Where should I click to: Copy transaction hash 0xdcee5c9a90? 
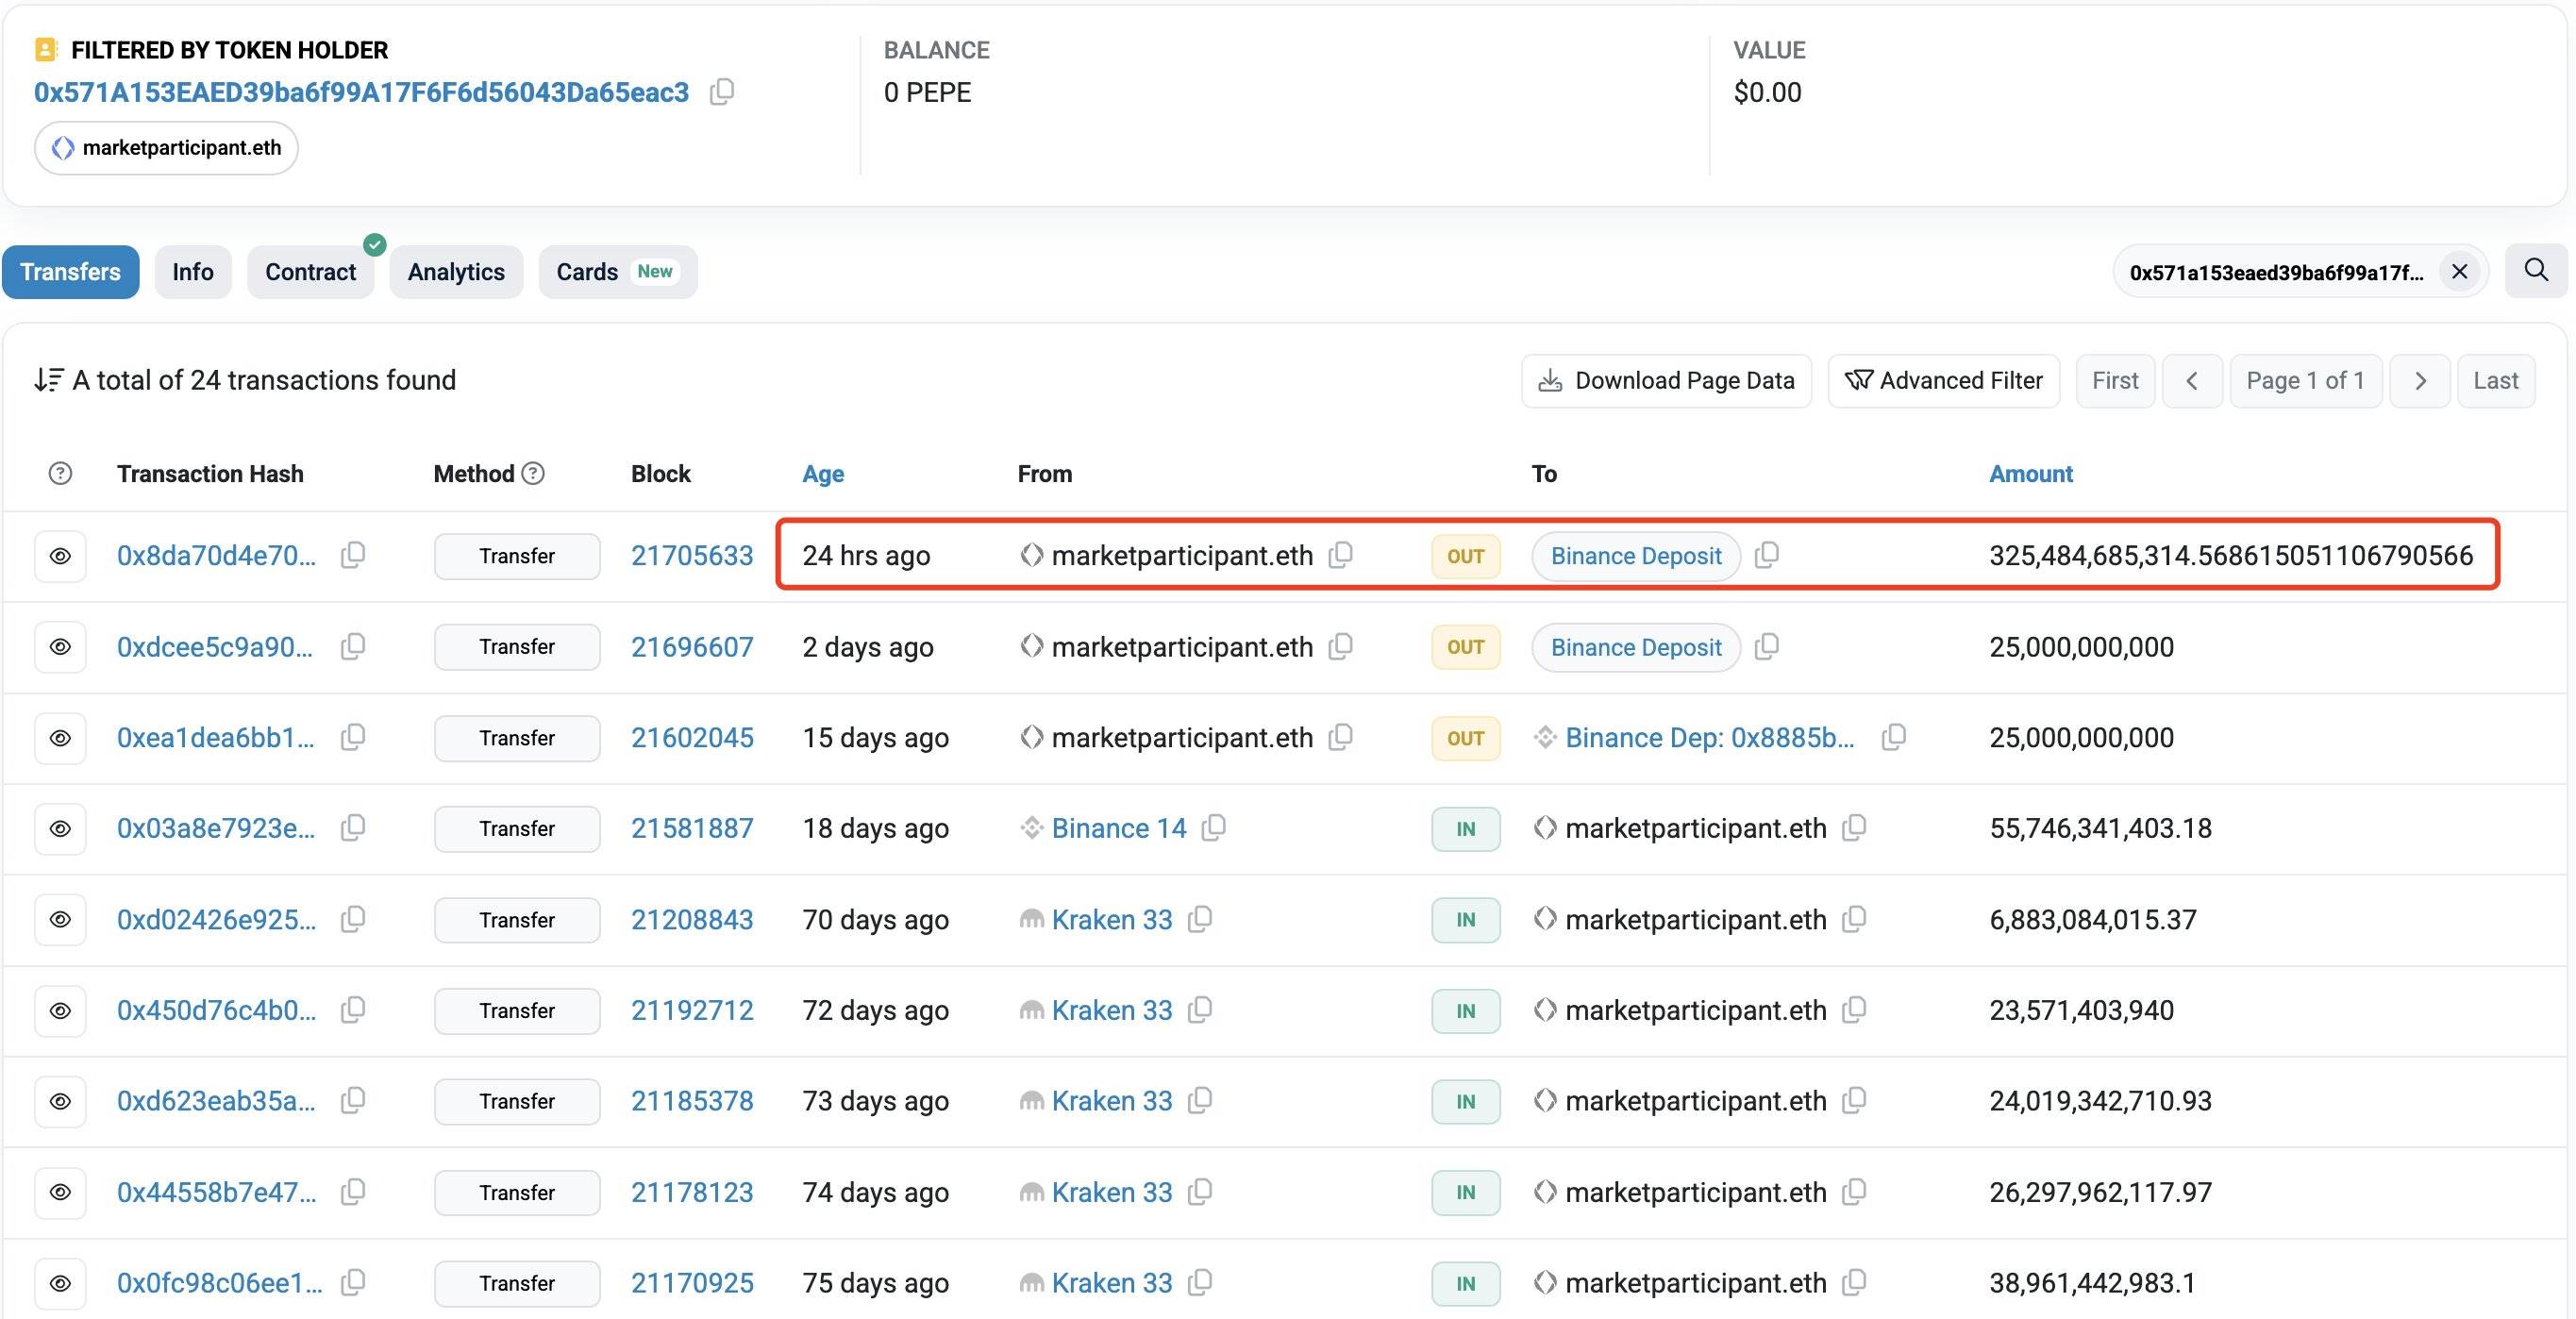[x=353, y=646]
